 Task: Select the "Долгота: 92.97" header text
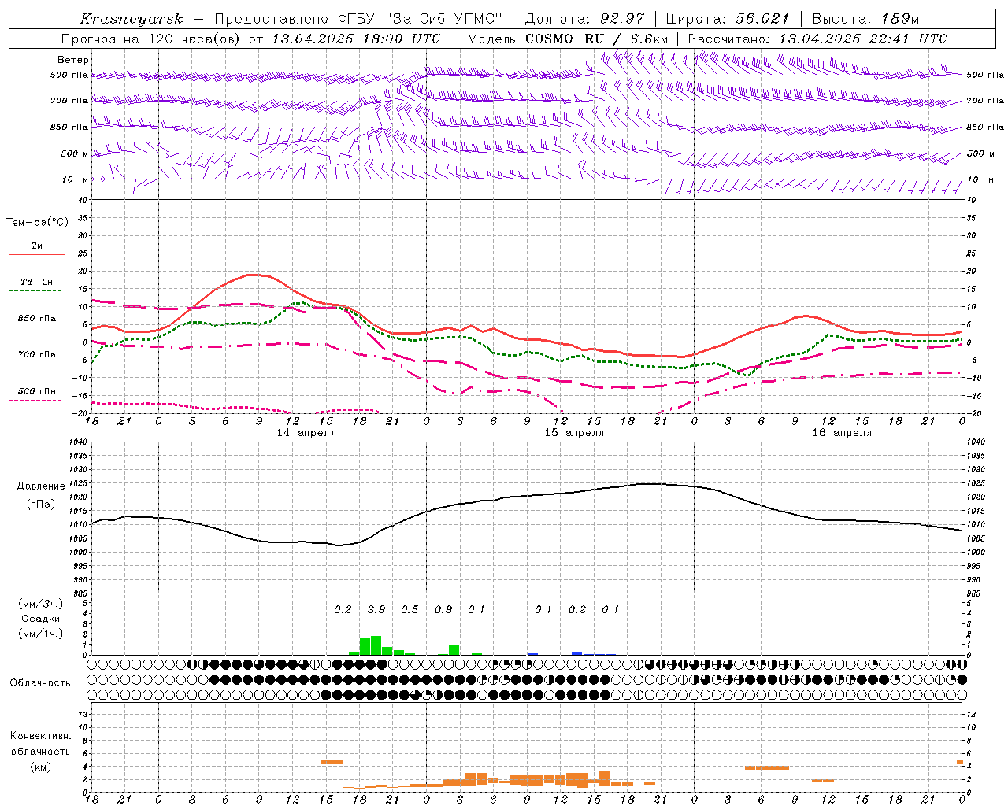coord(584,19)
